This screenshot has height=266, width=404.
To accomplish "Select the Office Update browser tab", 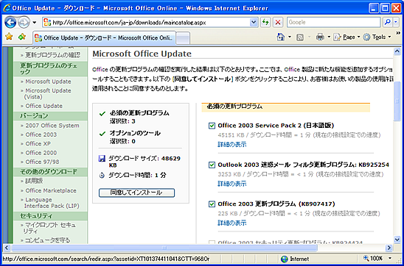I will coord(105,37).
